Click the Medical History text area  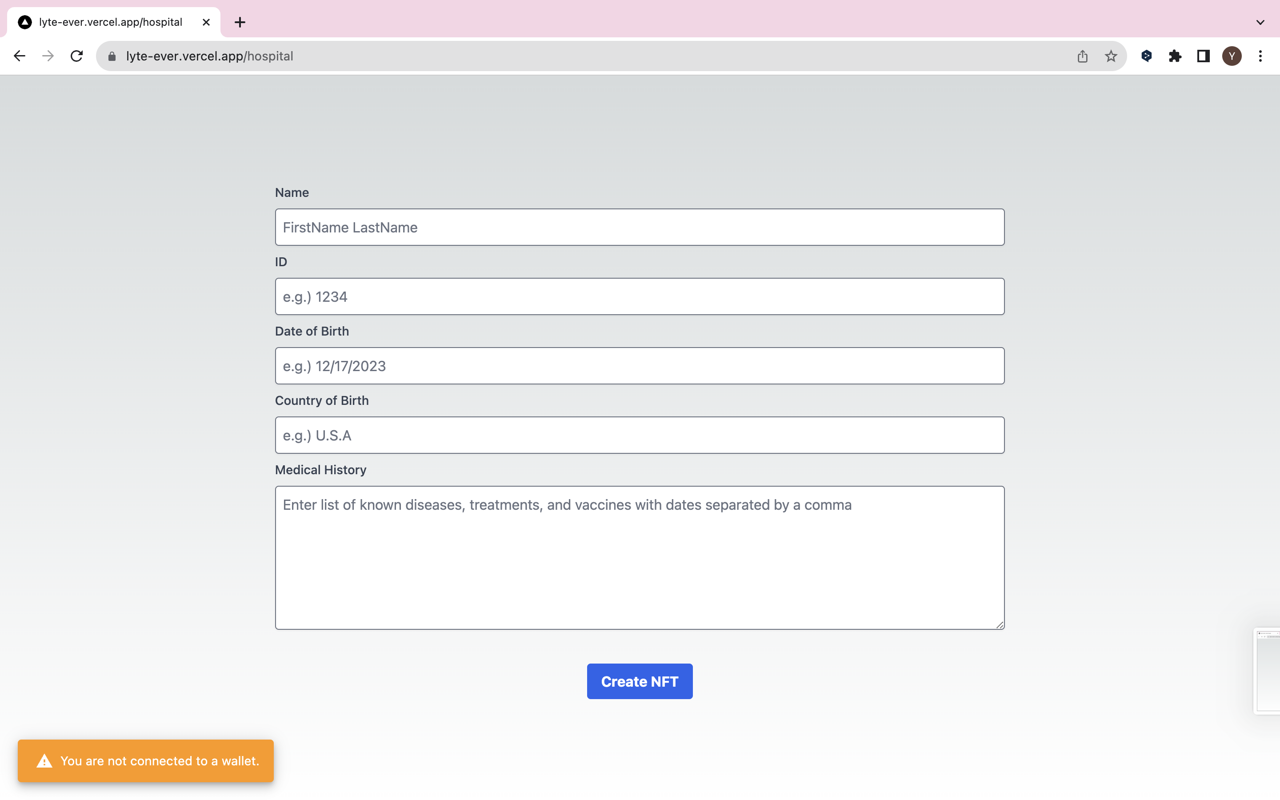(x=640, y=557)
